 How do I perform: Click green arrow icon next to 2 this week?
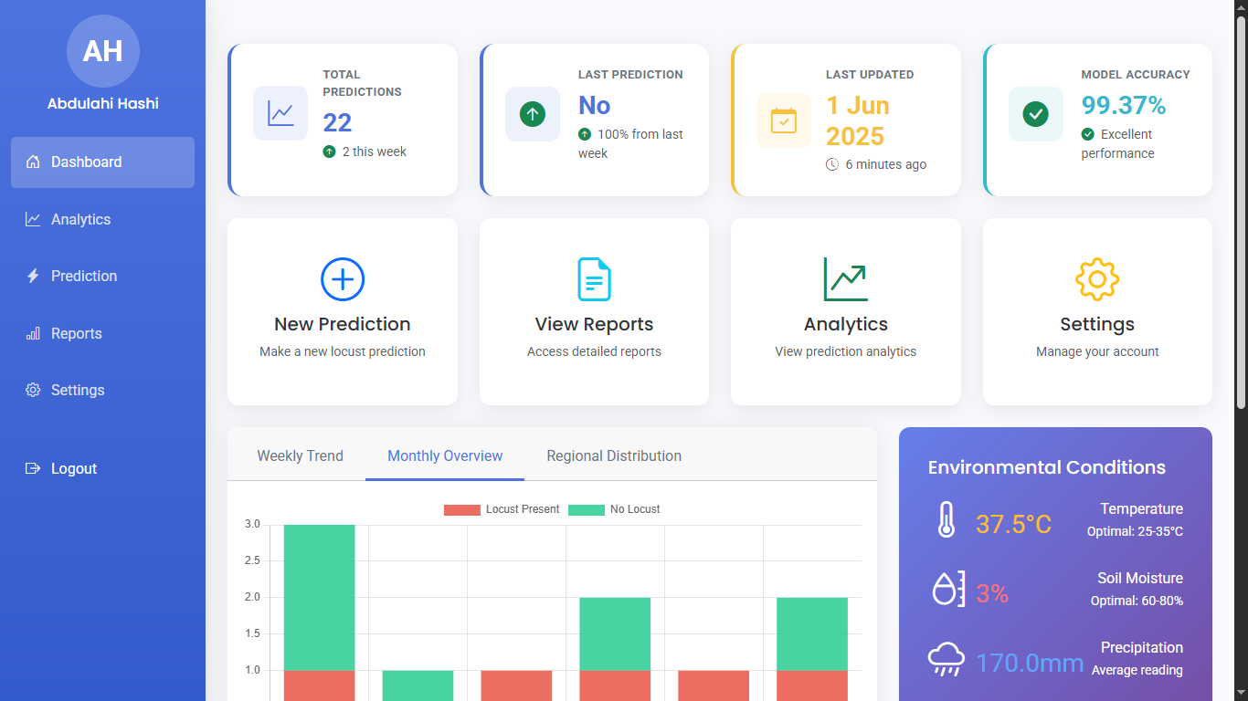(x=330, y=152)
